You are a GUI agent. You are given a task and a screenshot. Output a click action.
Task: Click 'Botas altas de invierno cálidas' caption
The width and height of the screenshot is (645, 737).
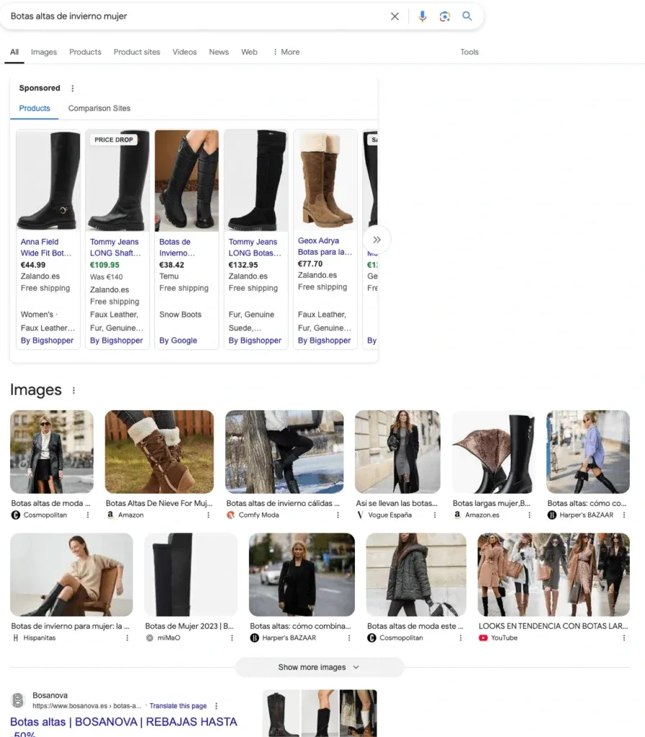(283, 503)
